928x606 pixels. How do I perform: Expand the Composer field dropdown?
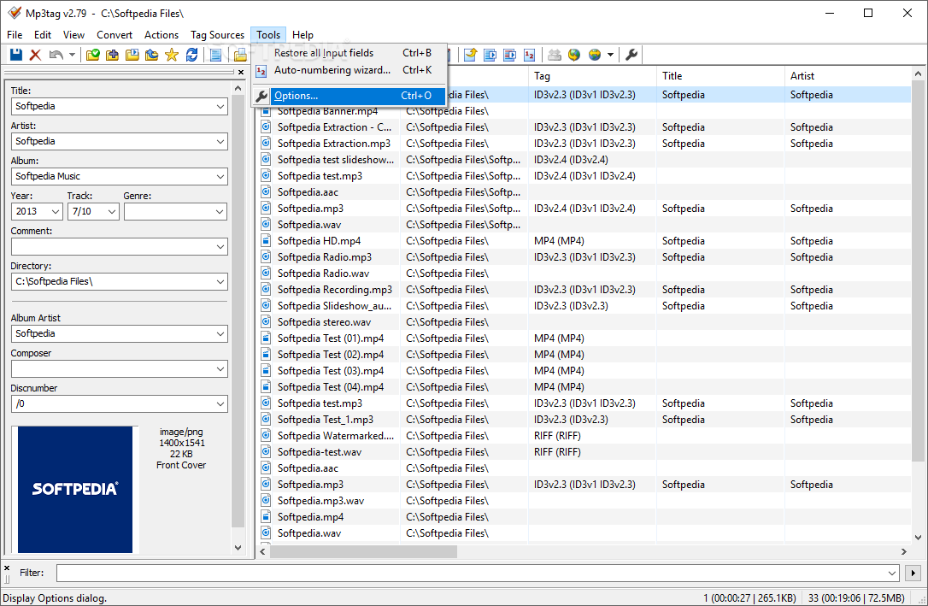pos(220,368)
